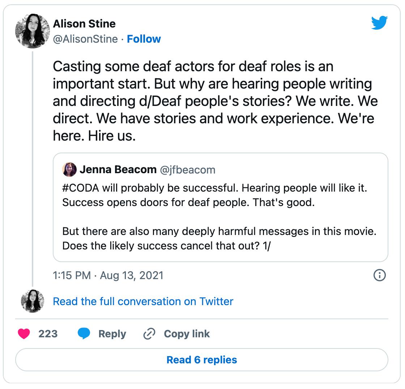Read the full conversation on Twitter

coord(143,302)
